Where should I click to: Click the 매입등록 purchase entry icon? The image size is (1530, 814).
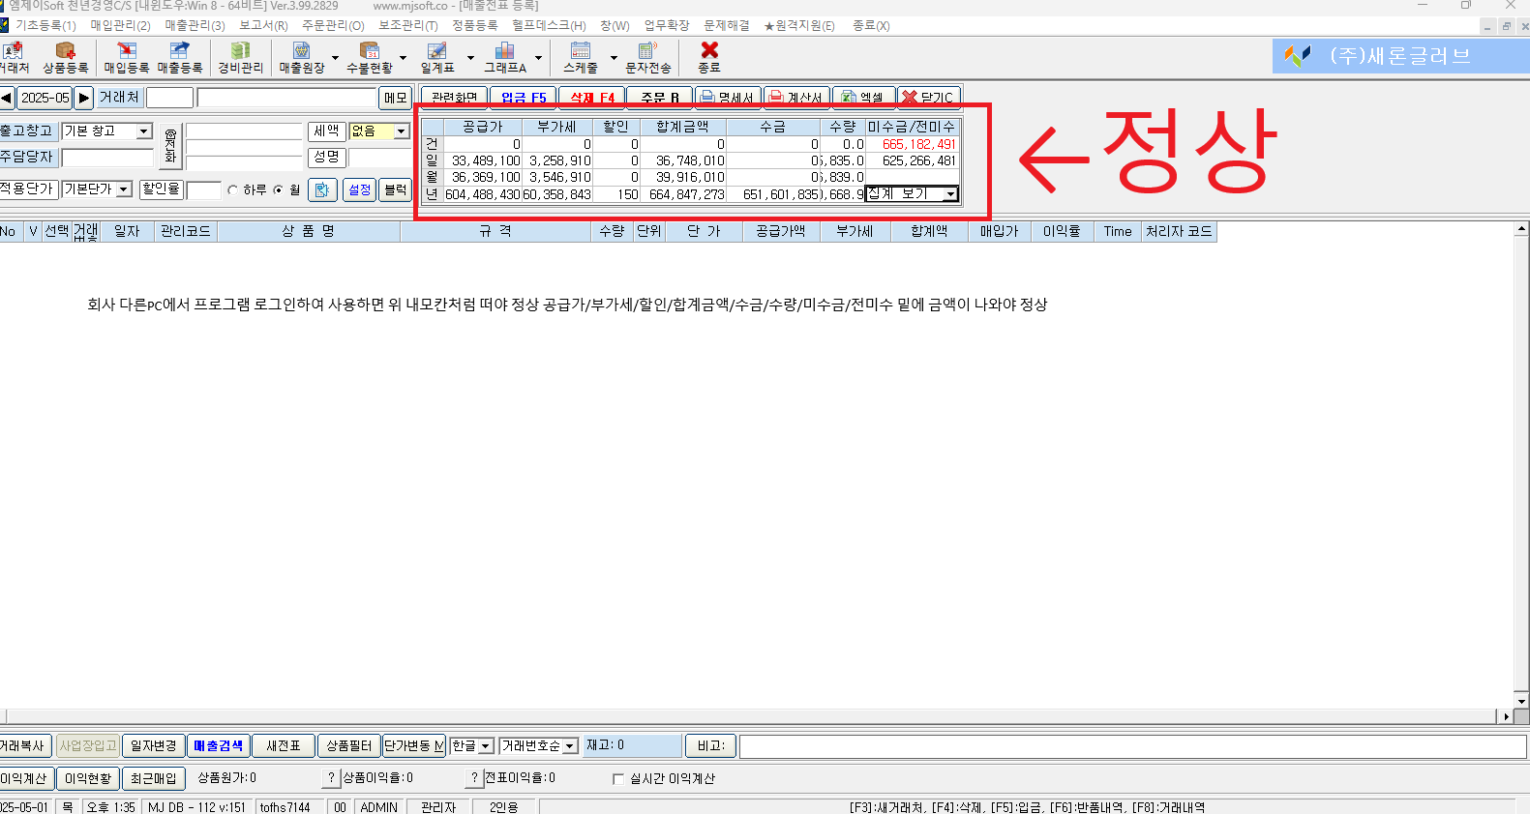127,57
